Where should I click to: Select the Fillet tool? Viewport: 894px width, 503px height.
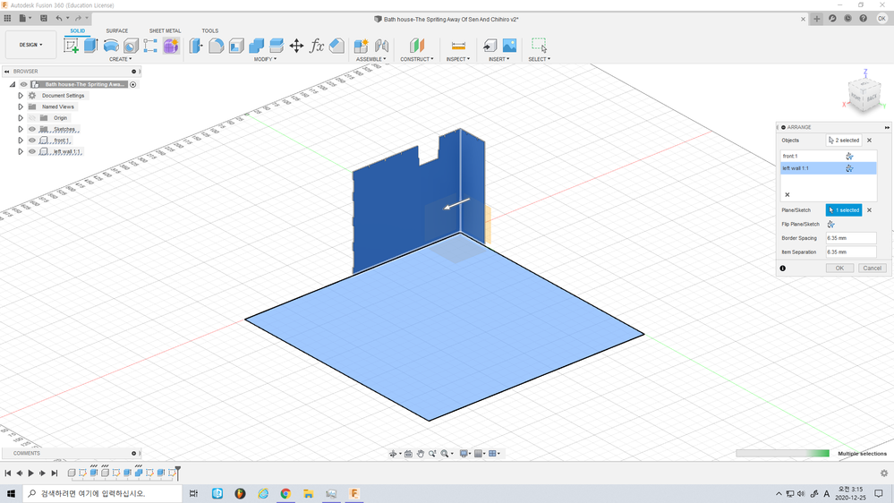[216, 46]
